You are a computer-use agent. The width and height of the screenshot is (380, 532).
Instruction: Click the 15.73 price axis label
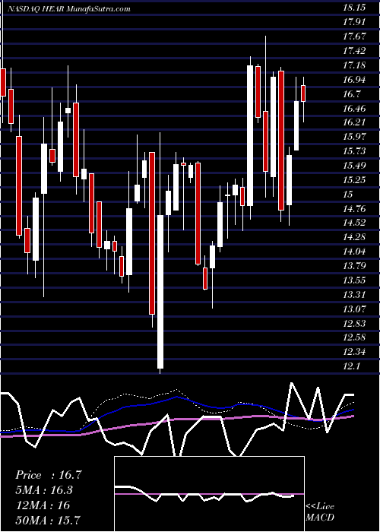(x=354, y=151)
